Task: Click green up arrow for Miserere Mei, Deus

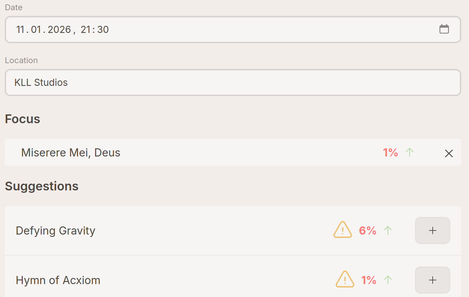Action: tap(410, 152)
